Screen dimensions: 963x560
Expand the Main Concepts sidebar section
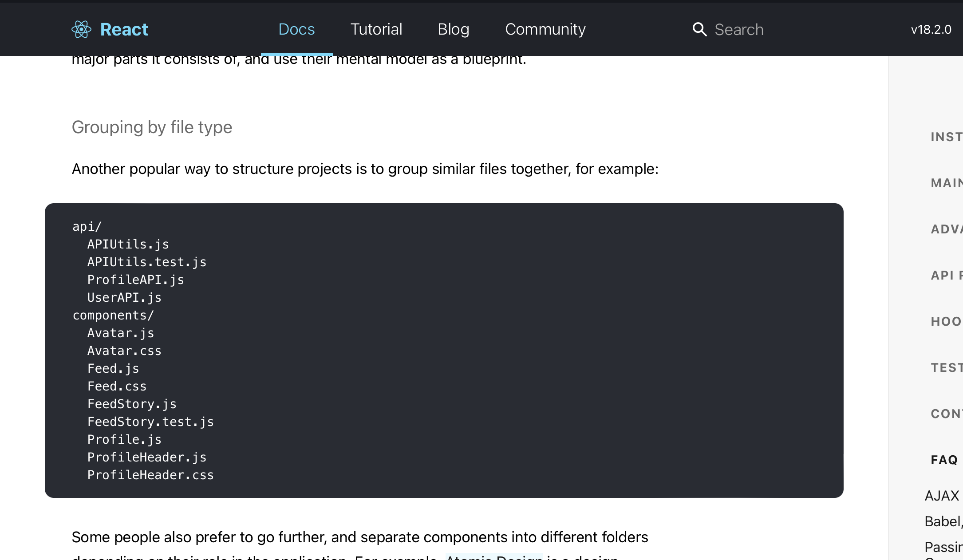coord(947,183)
